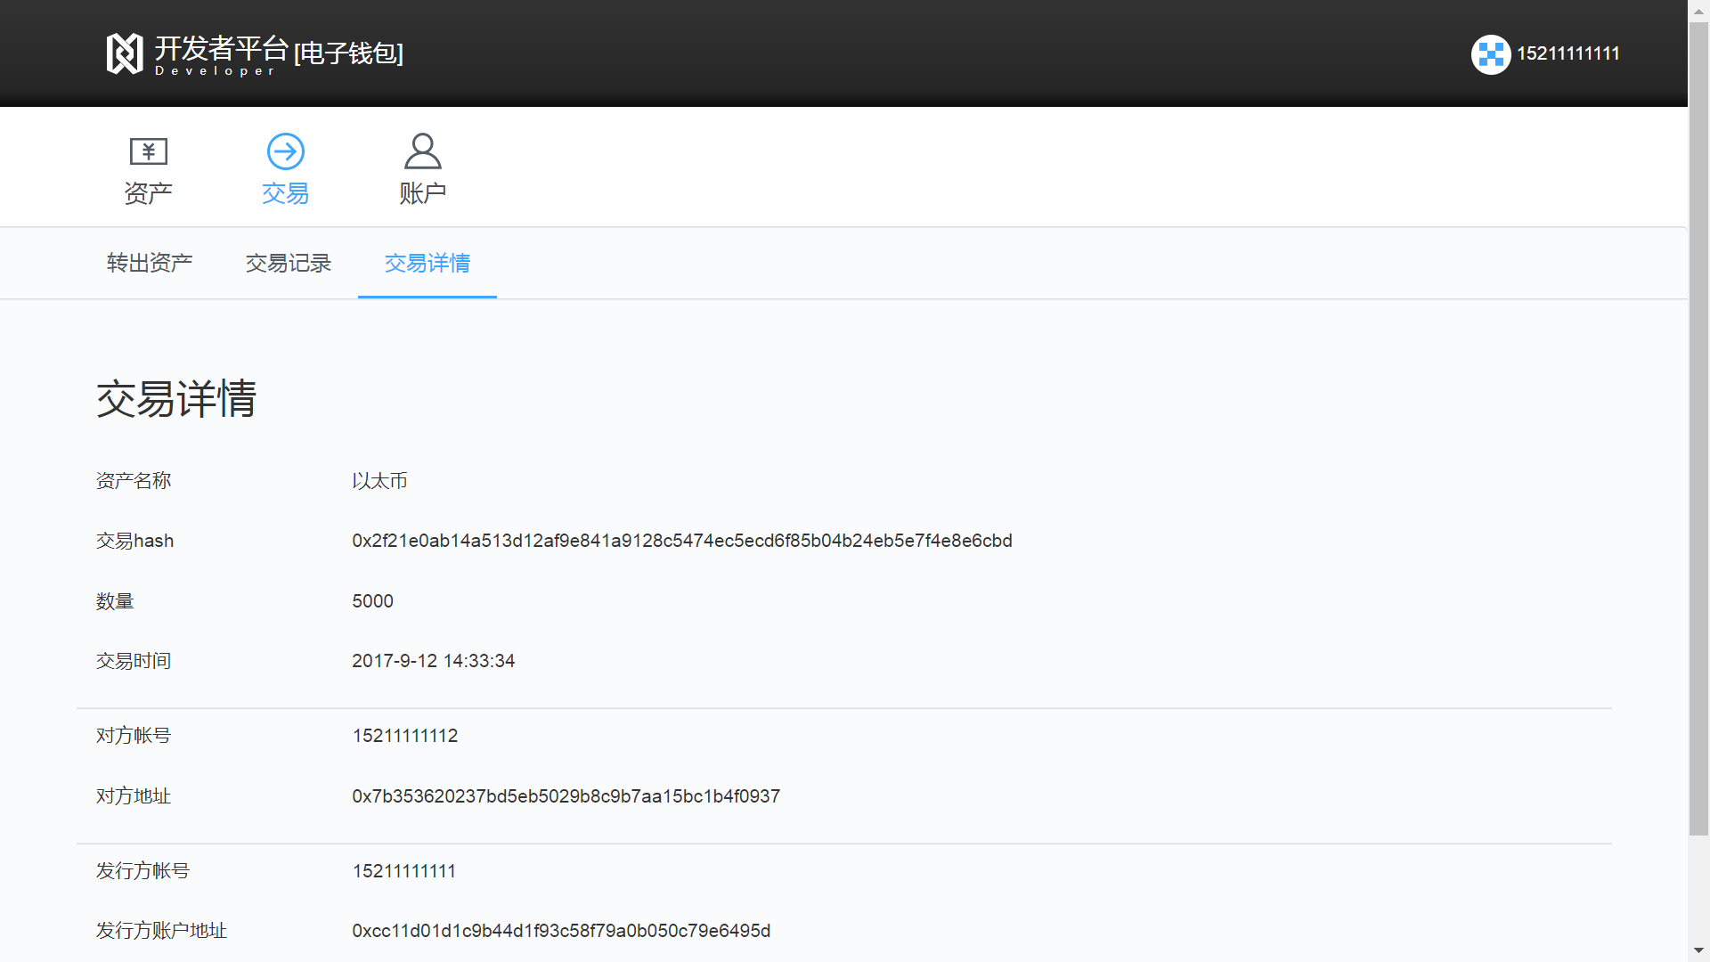The image size is (1710, 962).
Task: Click the issuer account number 15211111111
Action: [403, 871]
